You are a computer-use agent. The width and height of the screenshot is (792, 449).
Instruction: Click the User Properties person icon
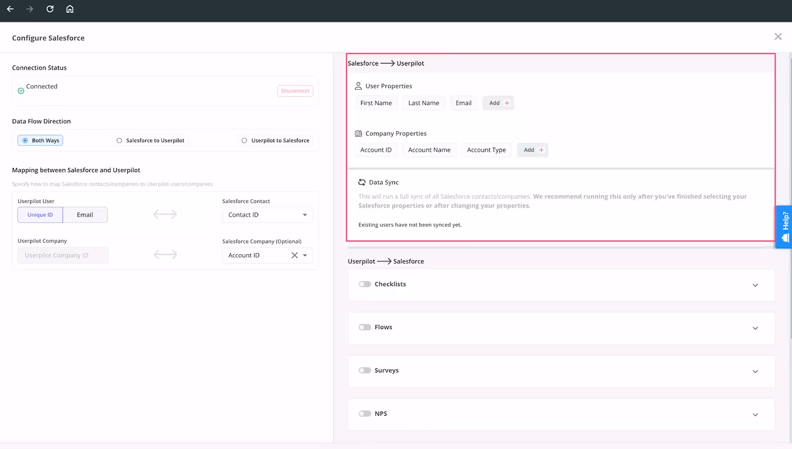(358, 86)
